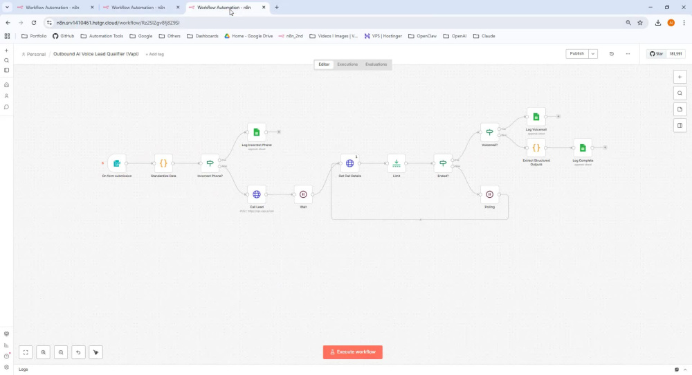Open canvas node search on right panel
Screen dimensions: 692x375
tap(680, 93)
